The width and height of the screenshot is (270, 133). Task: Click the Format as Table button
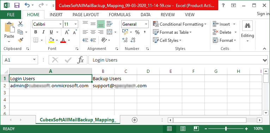pos(172,32)
